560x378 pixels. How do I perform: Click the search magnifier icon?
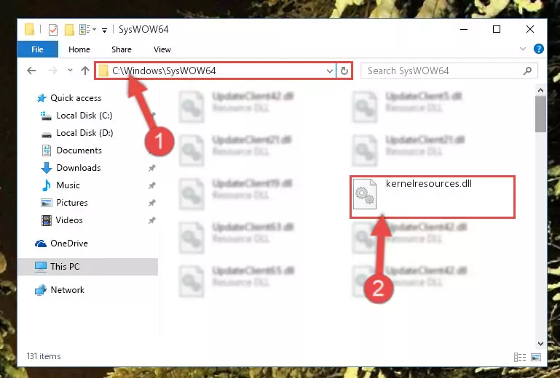527,71
